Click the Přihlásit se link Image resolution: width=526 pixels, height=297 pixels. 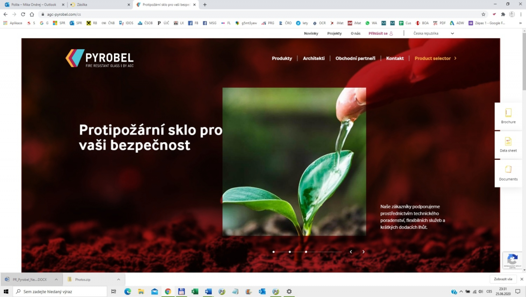378,33
